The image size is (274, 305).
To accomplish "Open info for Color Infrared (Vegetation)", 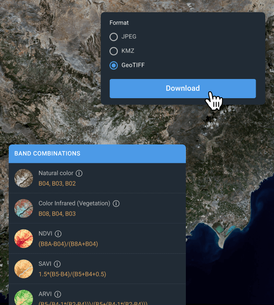I will pyautogui.click(x=116, y=204).
